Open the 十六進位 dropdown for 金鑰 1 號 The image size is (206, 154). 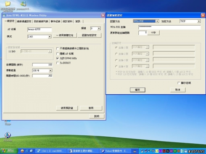[x=140, y=47]
